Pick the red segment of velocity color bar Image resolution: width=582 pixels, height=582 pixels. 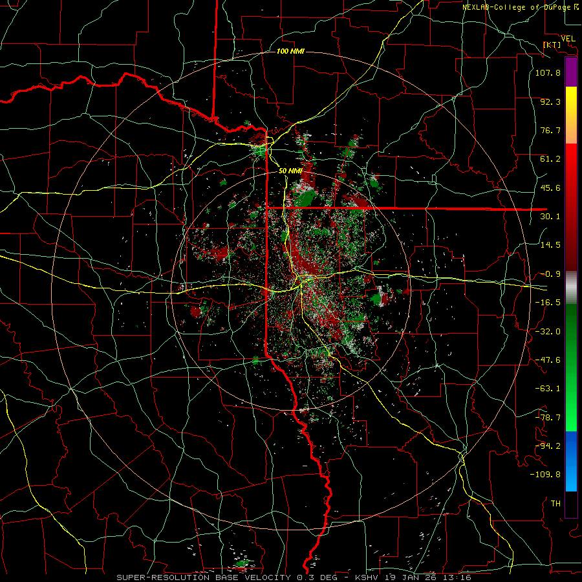click(571, 207)
